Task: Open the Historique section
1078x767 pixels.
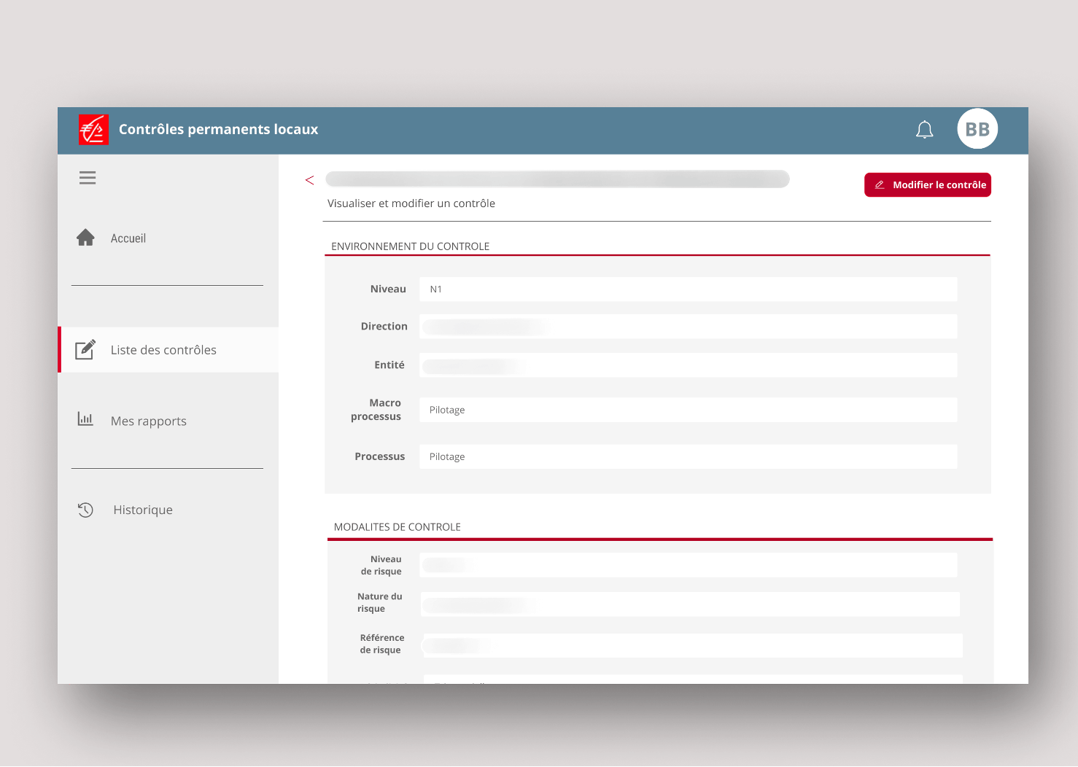Action: coord(143,510)
